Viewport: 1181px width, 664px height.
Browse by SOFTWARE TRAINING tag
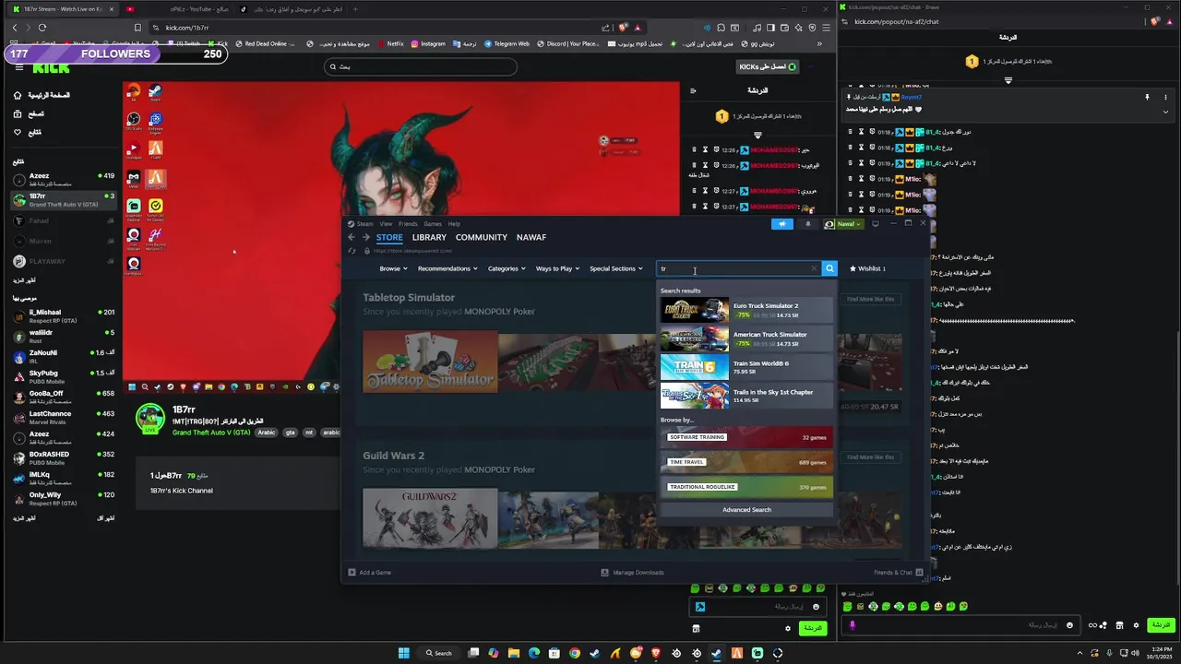click(x=746, y=437)
